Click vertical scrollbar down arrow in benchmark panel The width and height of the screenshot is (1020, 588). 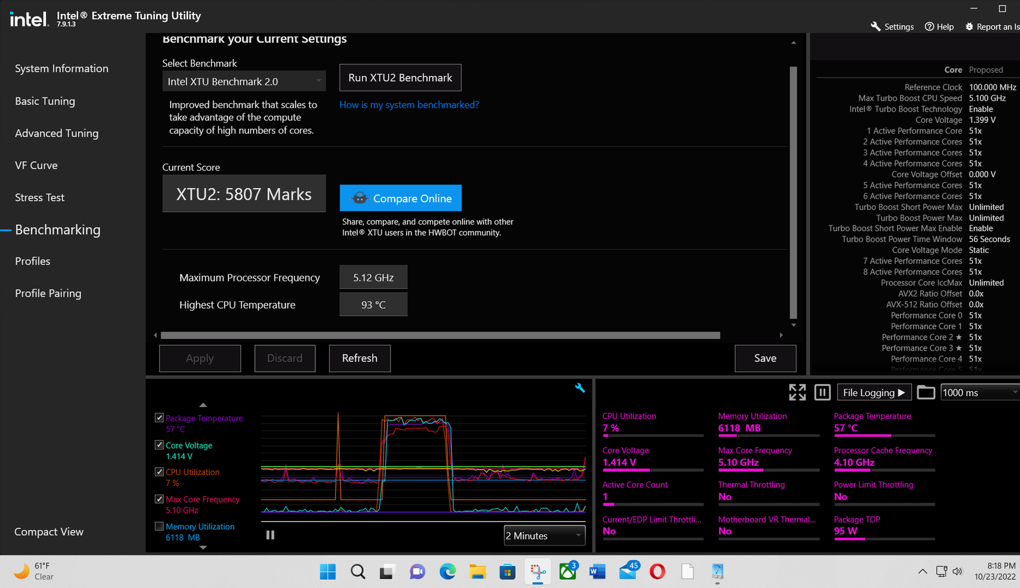(793, 325)
